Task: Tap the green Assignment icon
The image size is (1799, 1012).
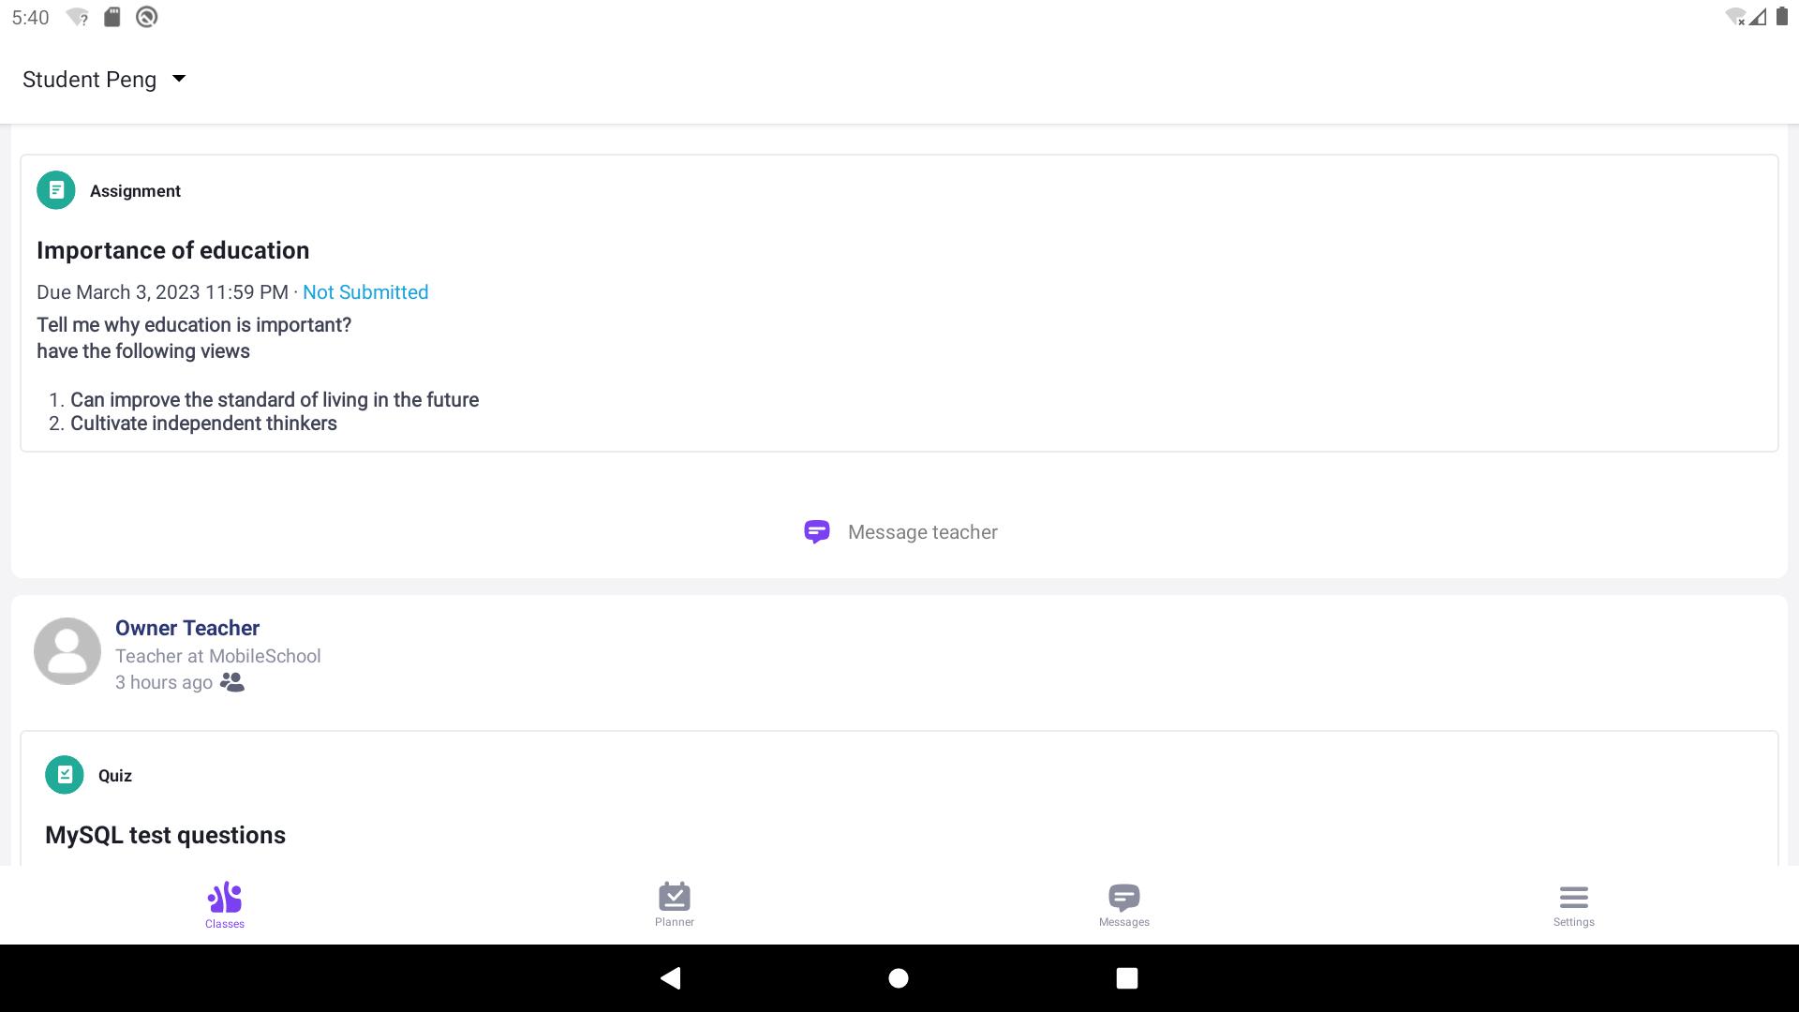Action: (x=56, y=190)
